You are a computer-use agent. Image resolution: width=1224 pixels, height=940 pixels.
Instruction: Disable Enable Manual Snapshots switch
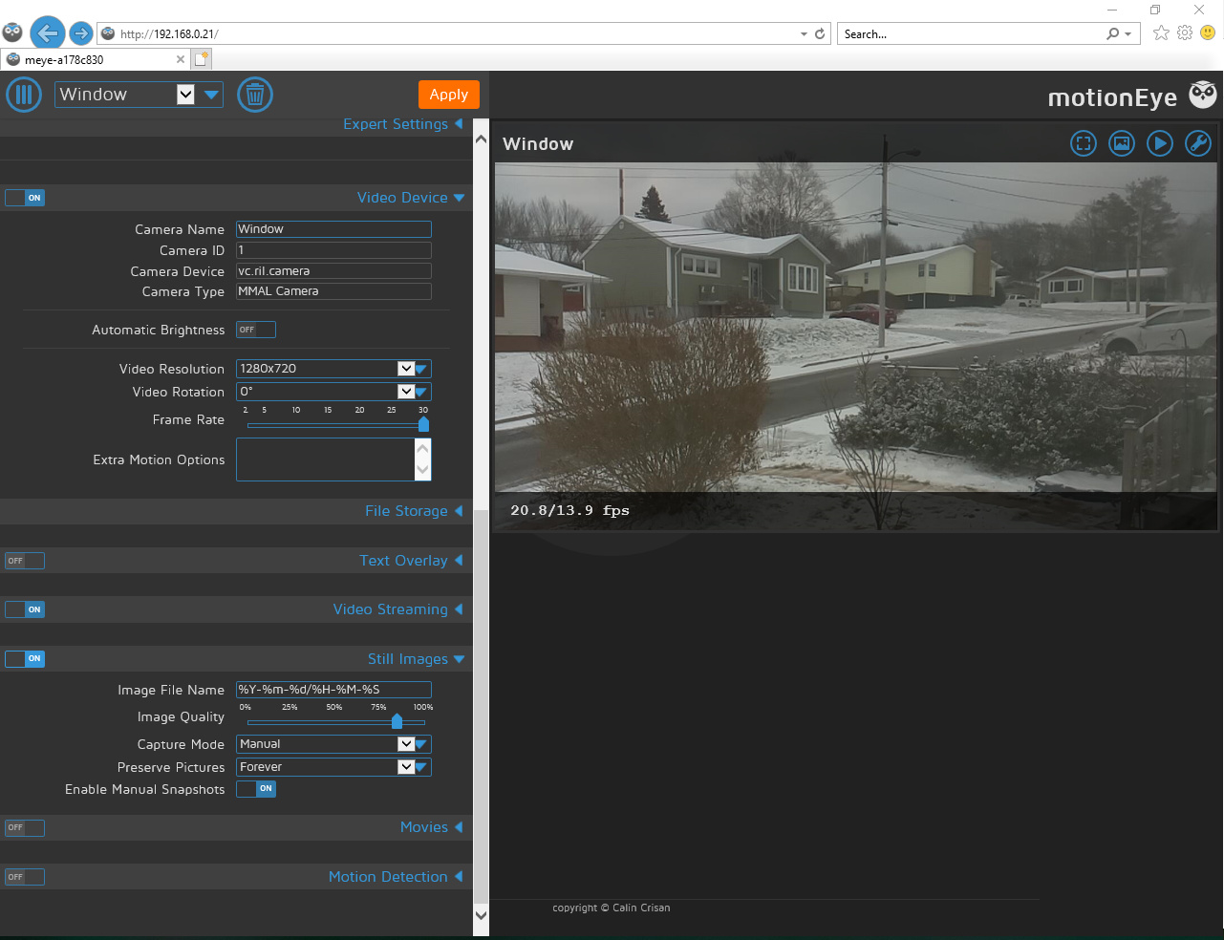[256, 789]
